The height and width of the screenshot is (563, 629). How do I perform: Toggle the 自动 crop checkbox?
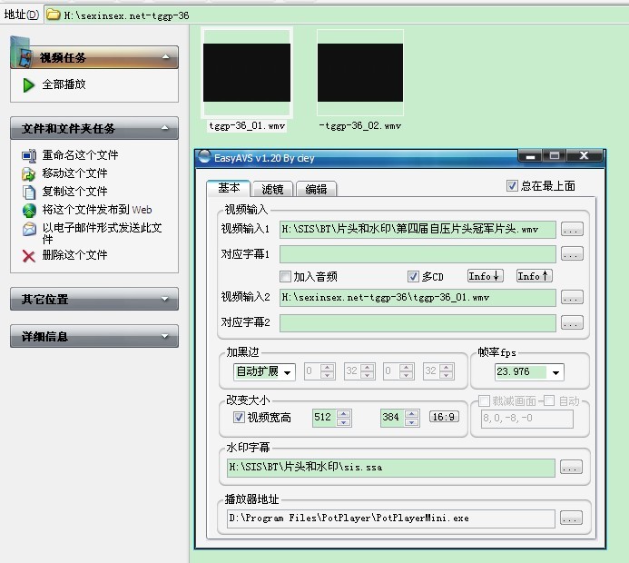coord(549,400)
